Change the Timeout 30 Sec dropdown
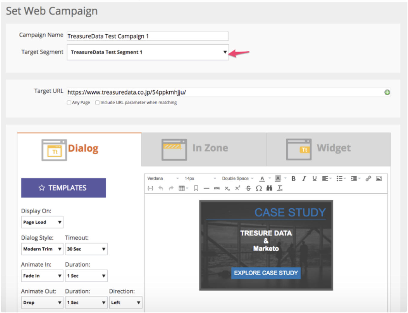The width and height of the screenshot is (408, 313). (86, 249)
